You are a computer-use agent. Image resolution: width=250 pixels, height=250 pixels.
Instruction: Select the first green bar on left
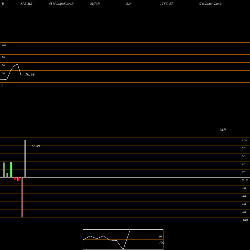click(x=4, y=170)
